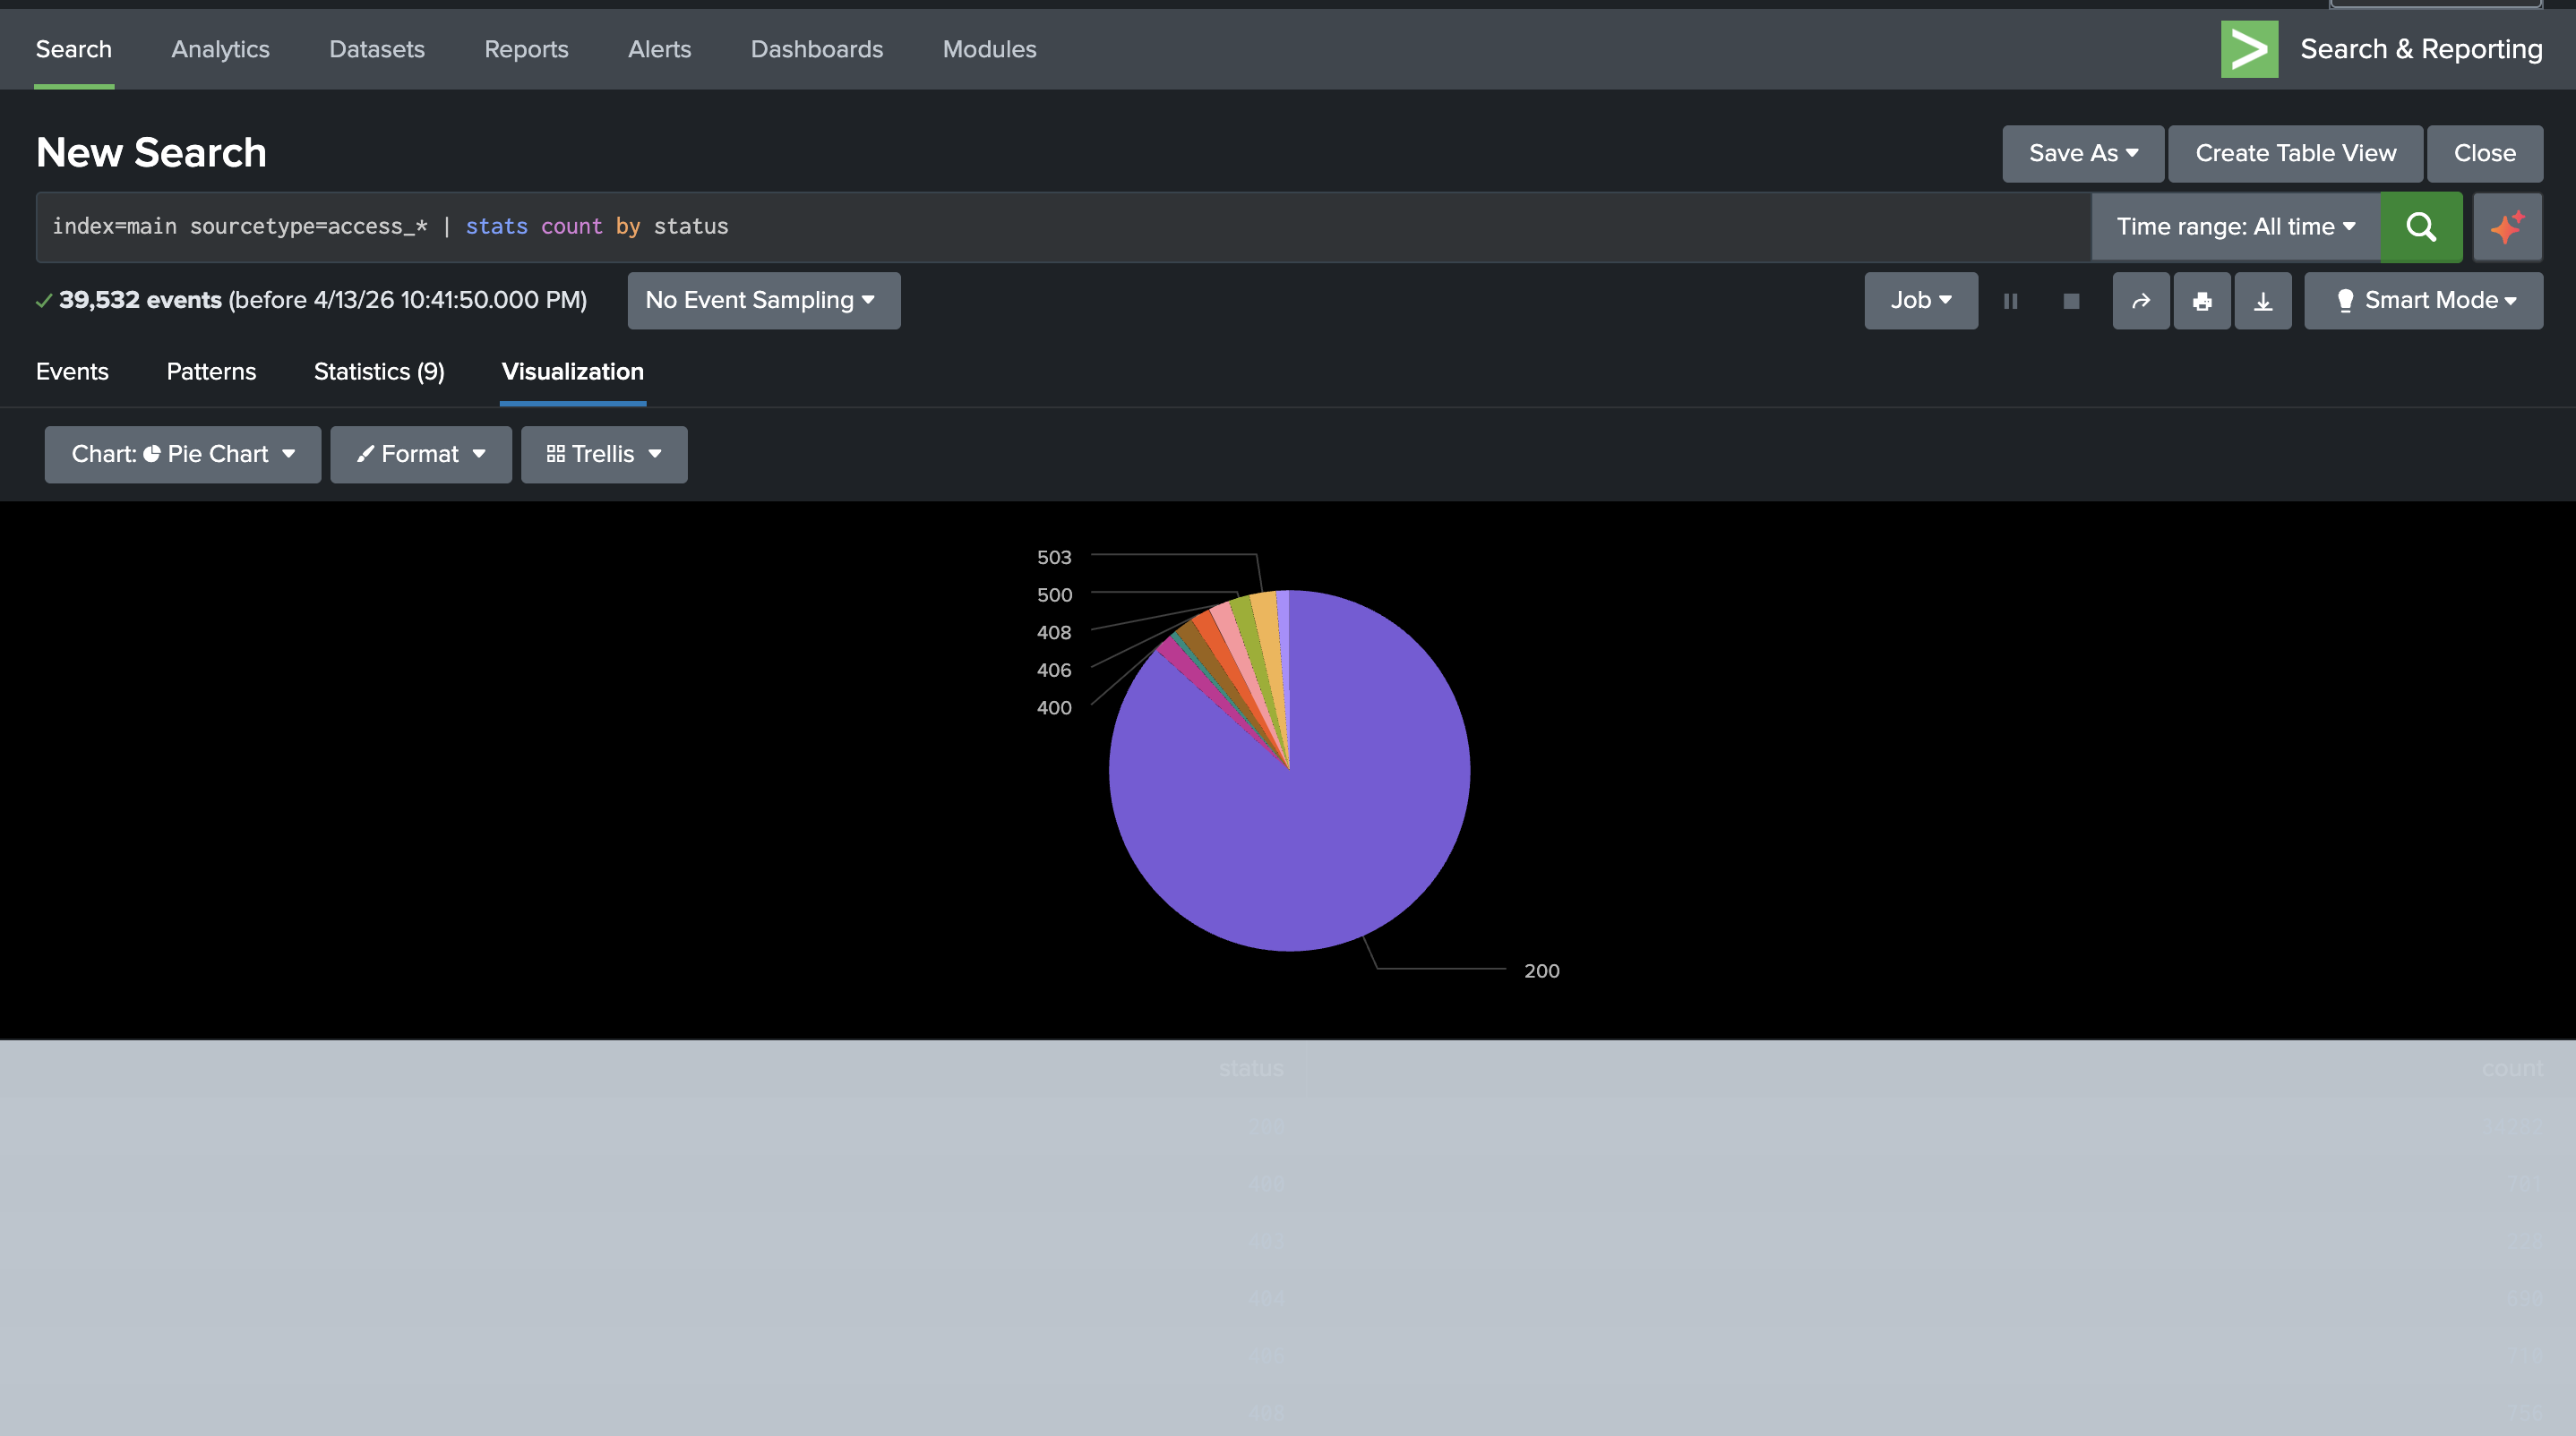Pause the search job

point(2010,301)
